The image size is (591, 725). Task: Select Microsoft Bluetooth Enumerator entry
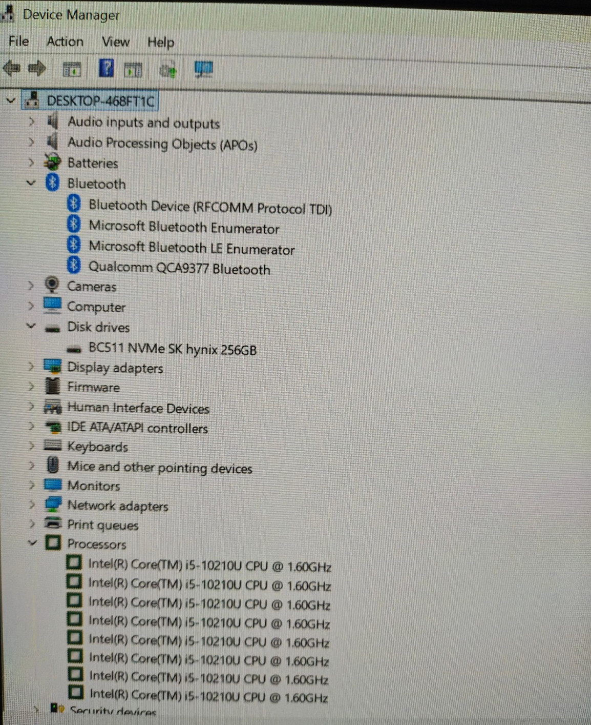click(x=184, y=227)
